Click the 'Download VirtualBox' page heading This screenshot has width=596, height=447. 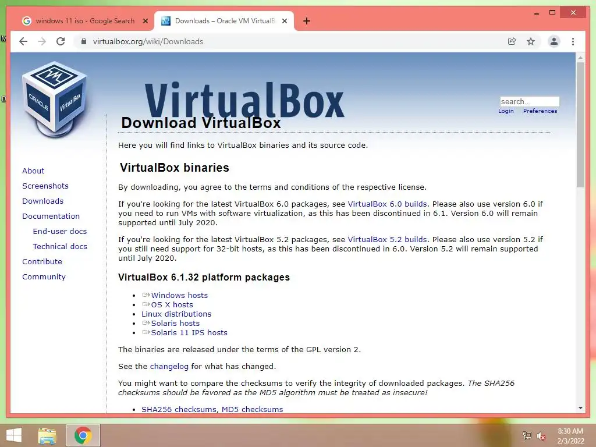coord(201,123)
